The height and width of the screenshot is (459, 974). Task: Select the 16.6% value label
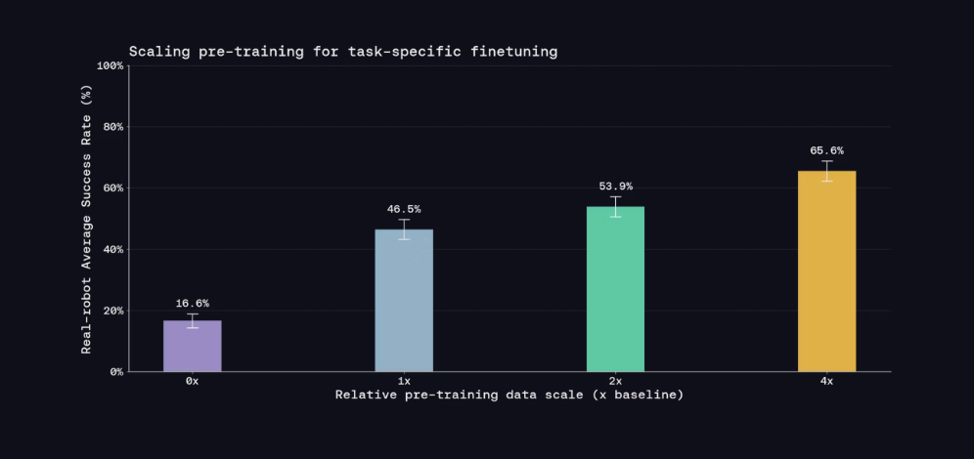point(193,304)
